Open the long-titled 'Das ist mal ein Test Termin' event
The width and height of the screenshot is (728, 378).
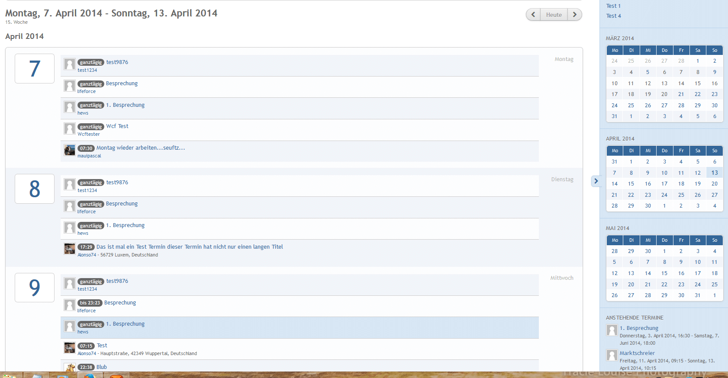pos(190,247)
